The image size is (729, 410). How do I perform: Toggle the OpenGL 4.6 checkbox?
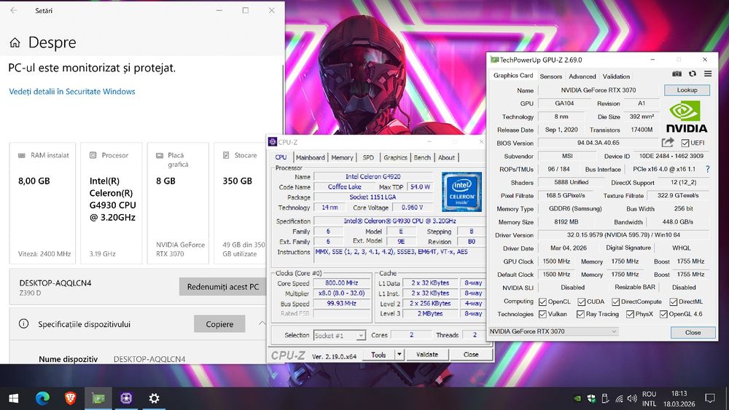coord(663,315)
